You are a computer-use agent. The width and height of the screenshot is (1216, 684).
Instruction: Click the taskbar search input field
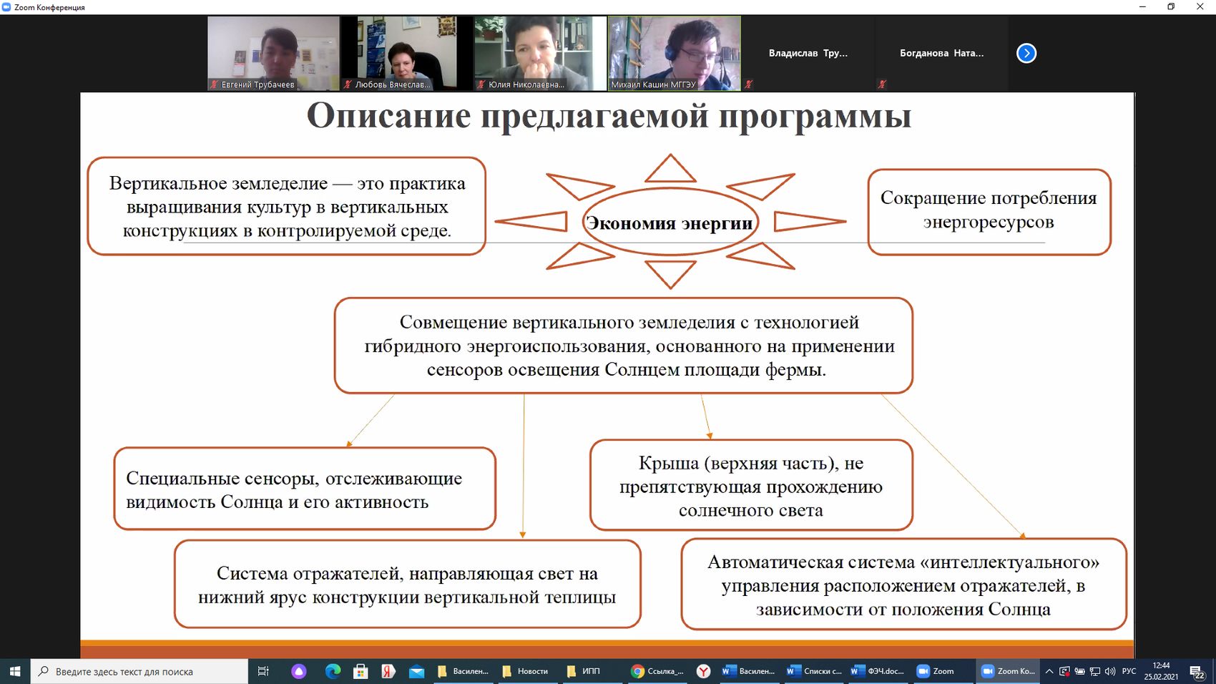139,671
